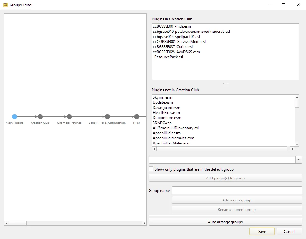Click the graph panel's horizontal scrollbar thumb

point(18,223)
